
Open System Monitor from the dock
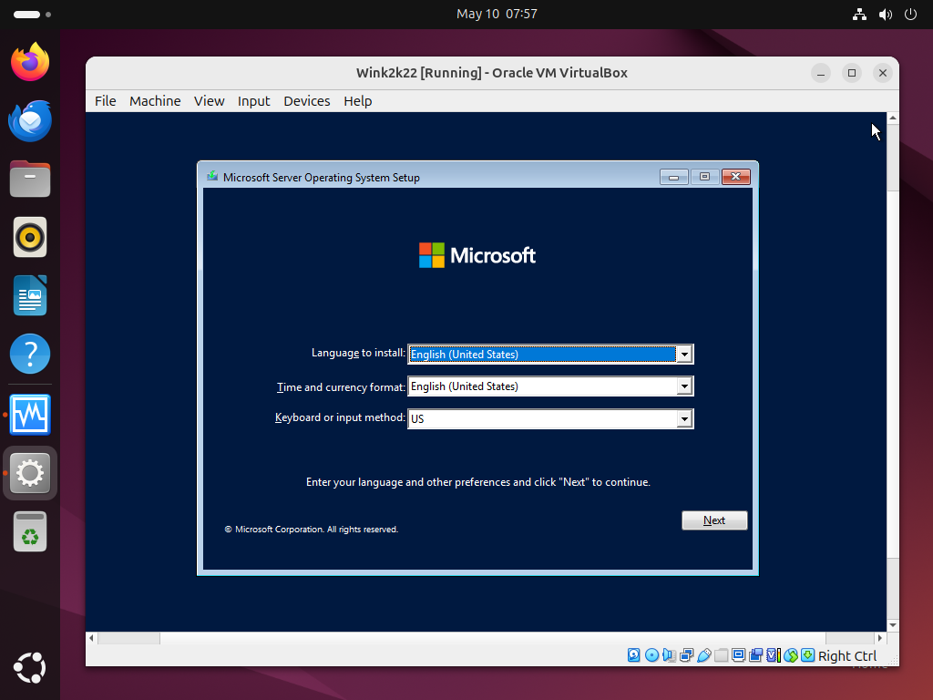(30, 415)
